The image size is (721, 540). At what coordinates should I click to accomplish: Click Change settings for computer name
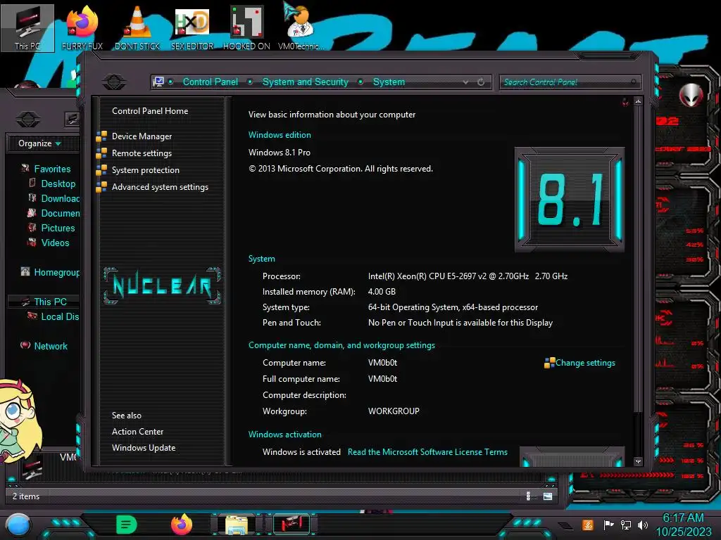585,363
